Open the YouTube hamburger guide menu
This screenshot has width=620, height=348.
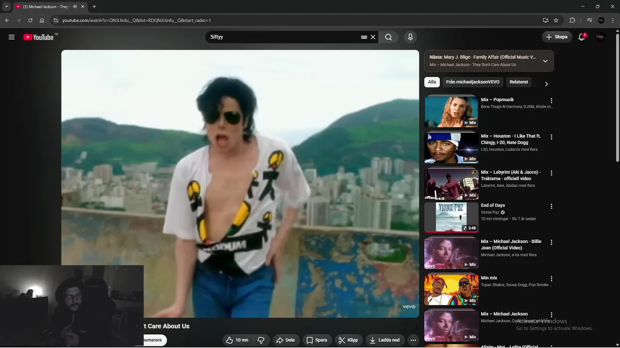[x=12, y=37]
